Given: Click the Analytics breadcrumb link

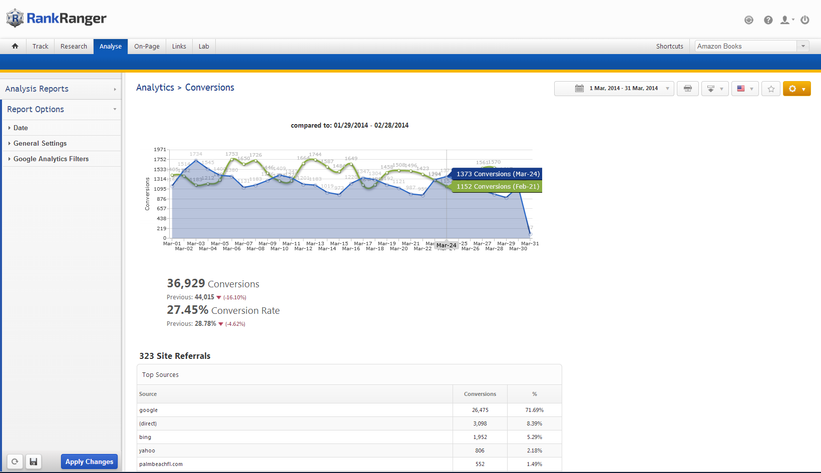Looking at the screenshot, I should click(155, 88).
